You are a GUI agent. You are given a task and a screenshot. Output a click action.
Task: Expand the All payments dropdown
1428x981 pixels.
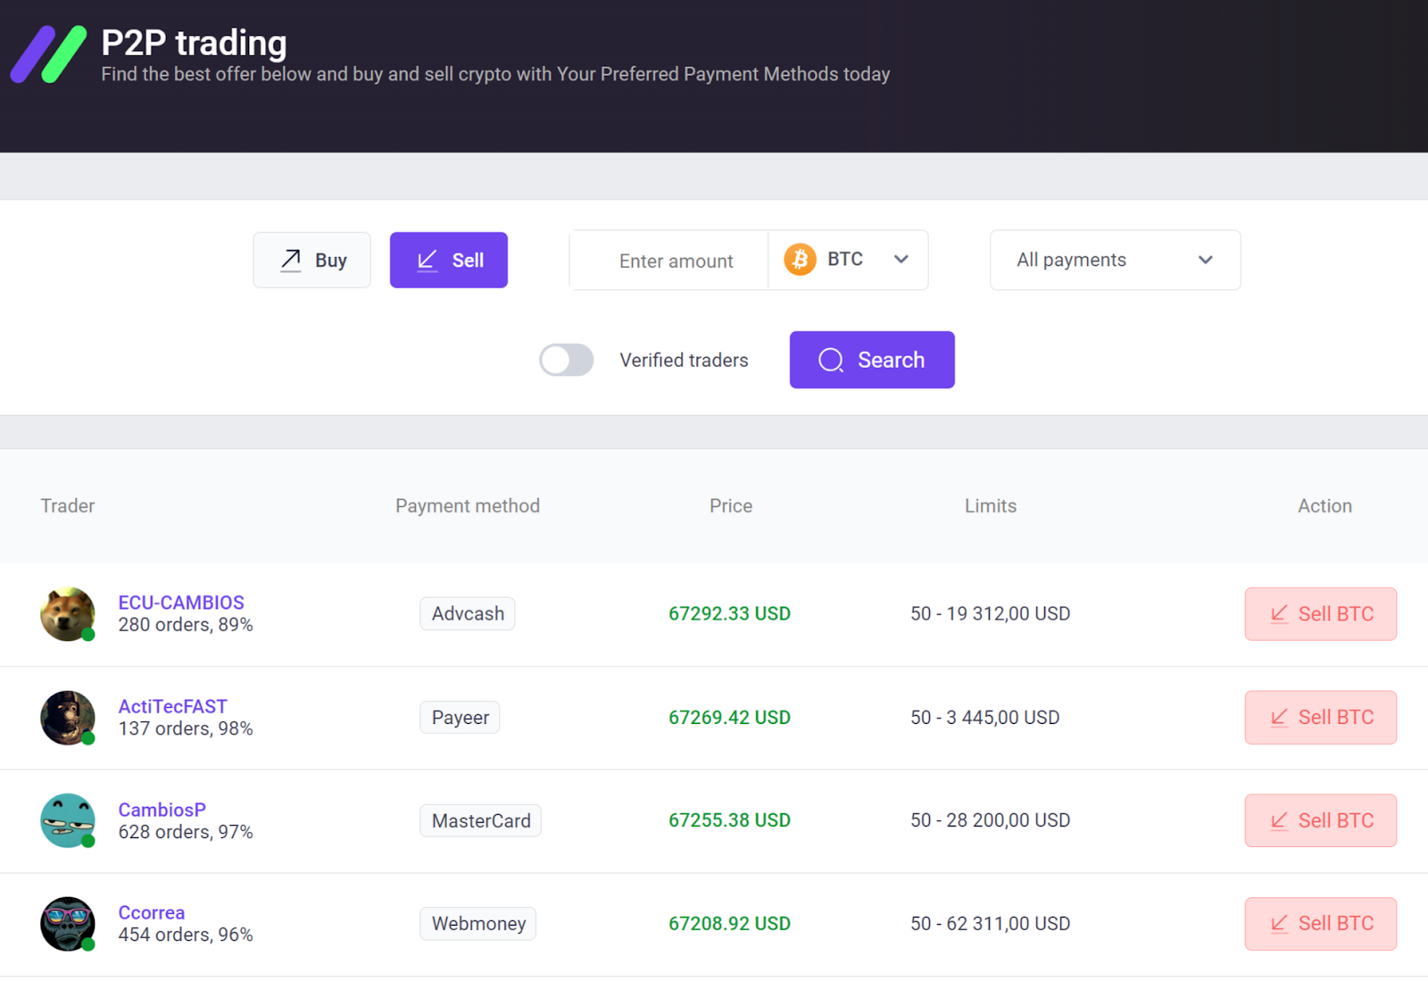(x=1115, y=260)
